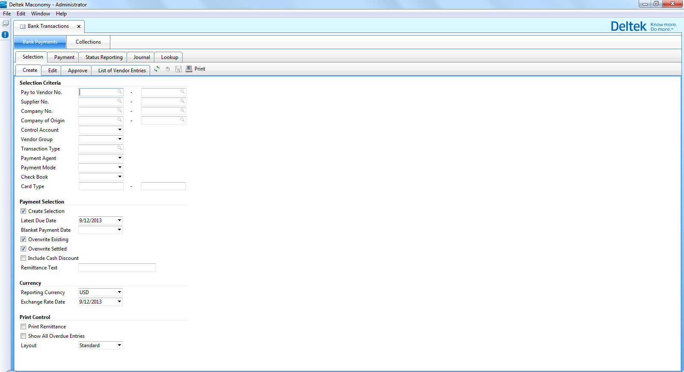Open the List of Vendor Entries sub-tab

pos(122,71)
